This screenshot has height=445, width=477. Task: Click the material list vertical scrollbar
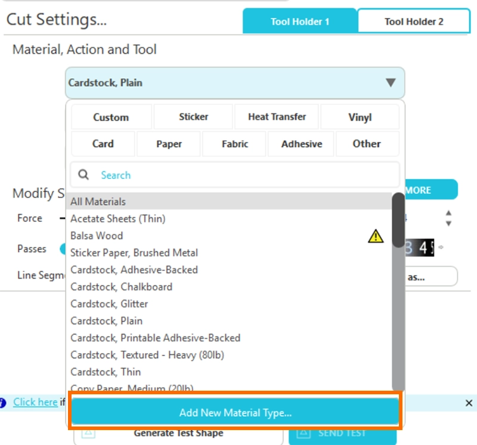[398, 221]
